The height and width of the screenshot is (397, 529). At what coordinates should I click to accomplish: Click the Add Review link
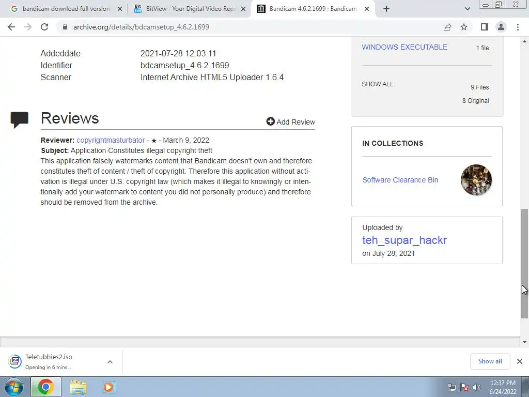click(x=290, y=122)
